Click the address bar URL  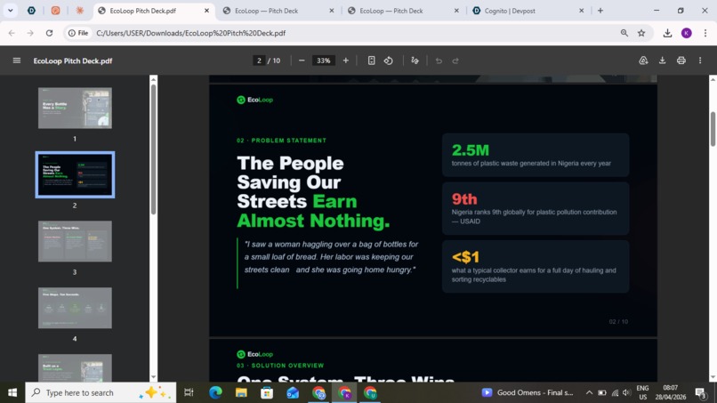coord(190,33)
